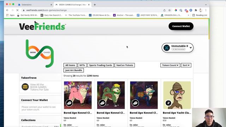
Task: Select Just Art Bundle filter
Action: (74, 70)
